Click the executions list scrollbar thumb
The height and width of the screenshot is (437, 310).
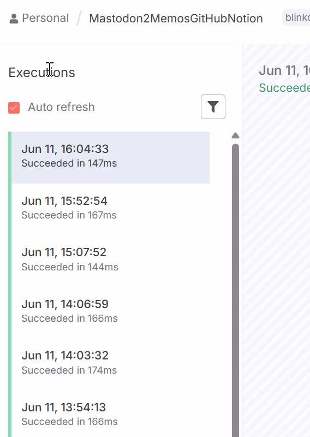(x=235, y=290)
